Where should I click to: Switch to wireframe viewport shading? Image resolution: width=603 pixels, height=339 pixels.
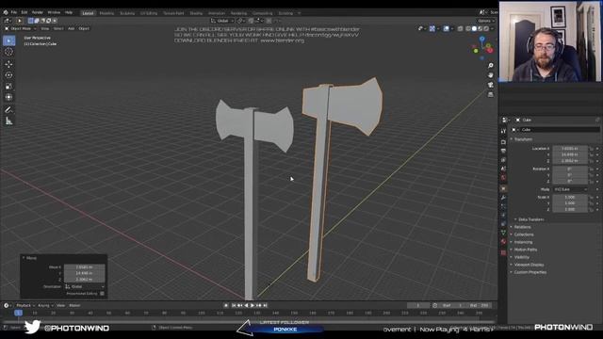(468, 28)
